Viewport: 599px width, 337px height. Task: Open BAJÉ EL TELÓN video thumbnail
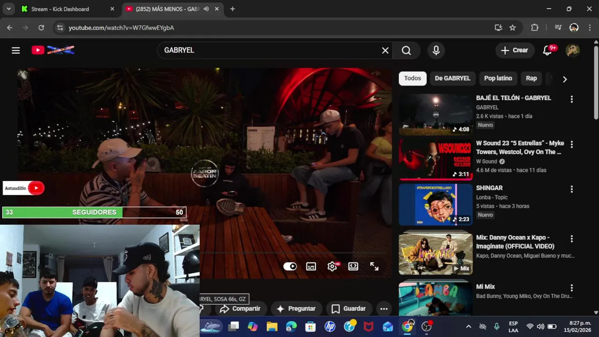coord(436,115)
